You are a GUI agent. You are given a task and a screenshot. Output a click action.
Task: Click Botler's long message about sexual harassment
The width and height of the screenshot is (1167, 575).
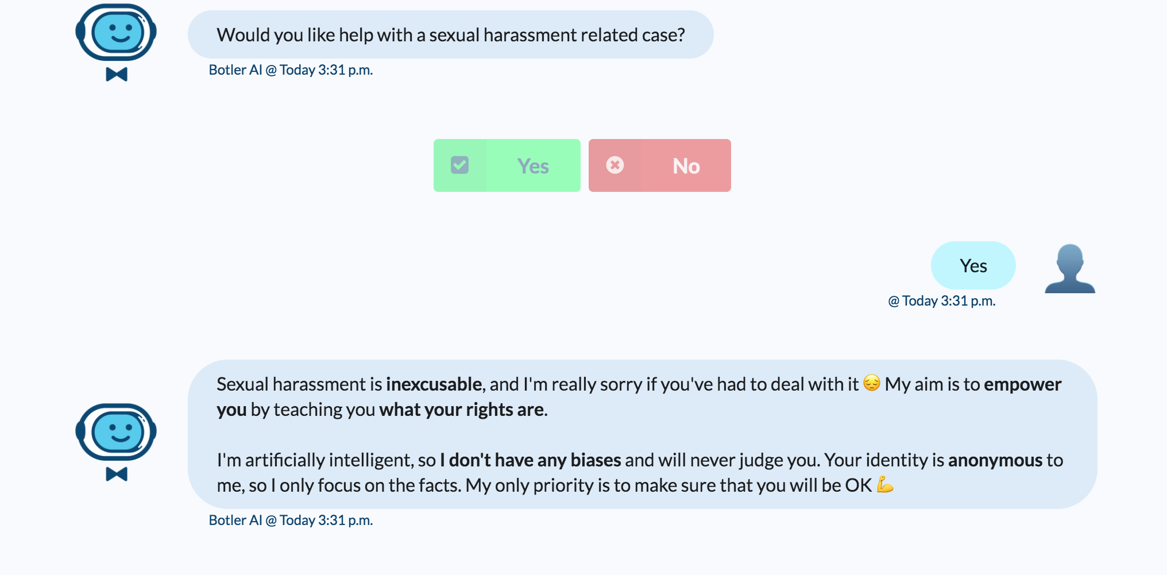[x=632, y=434]
